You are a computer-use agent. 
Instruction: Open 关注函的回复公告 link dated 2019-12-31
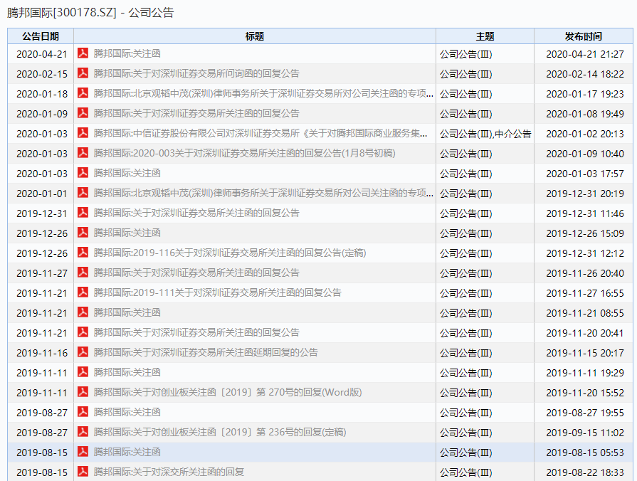coord(196,213)
